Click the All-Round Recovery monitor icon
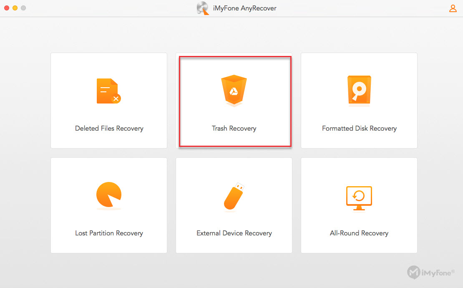463x288 pixels. click(x=359, y=198)
